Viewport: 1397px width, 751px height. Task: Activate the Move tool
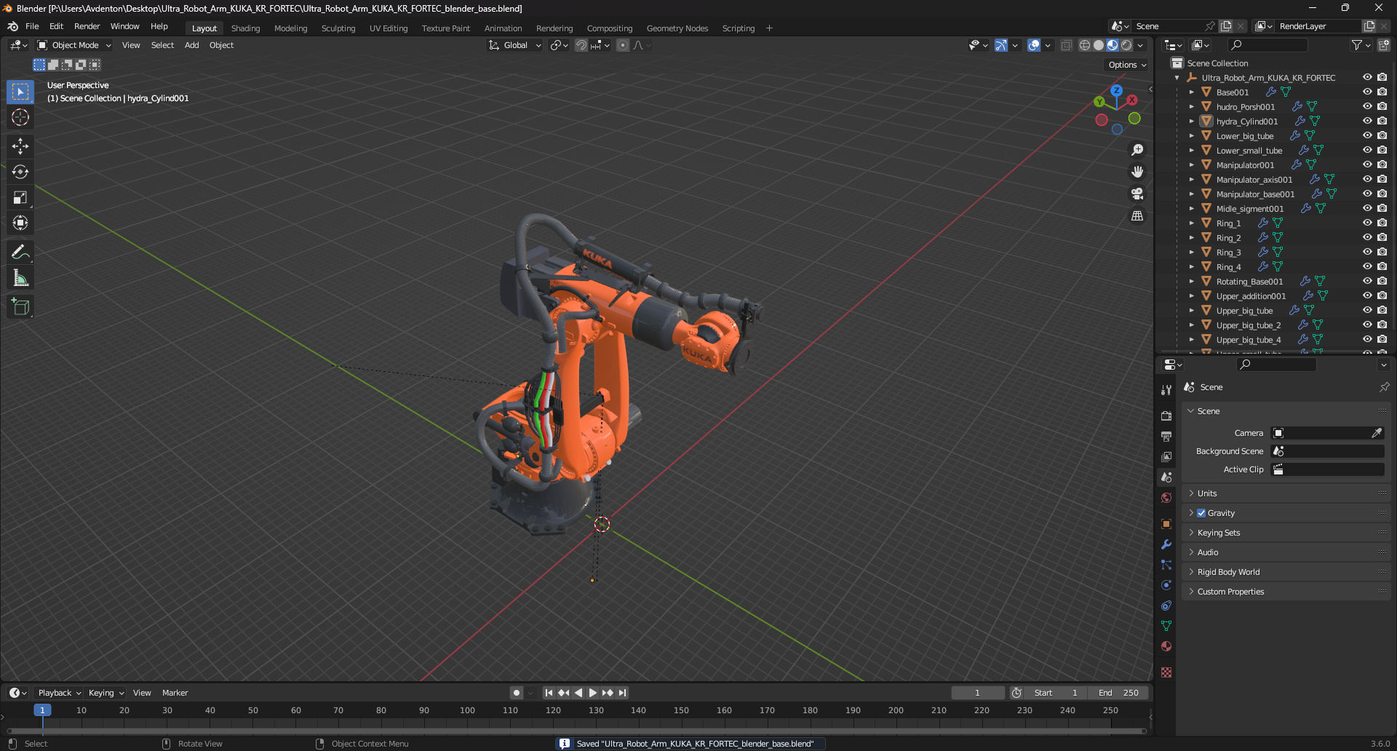pos(20,146)
